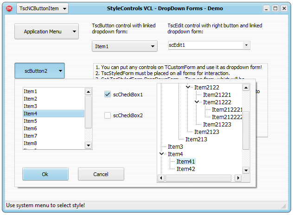
Task: Select highlighted Item4 in the list box
Action: point(54,114)
